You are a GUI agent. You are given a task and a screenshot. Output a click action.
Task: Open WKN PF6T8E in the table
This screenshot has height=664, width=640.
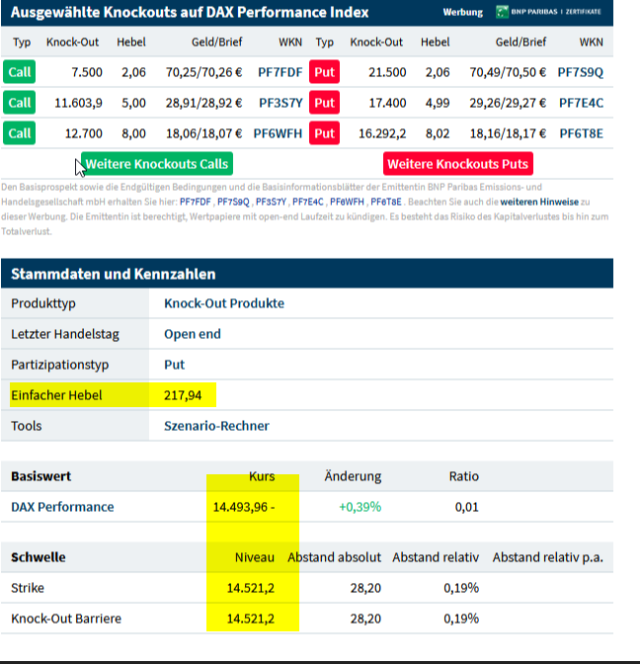click(x=580, y=133)
